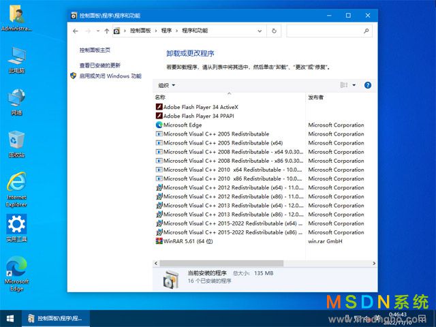Click the change view icon
Viewport: 436px width, 327px height.
[x=344, y=85]
